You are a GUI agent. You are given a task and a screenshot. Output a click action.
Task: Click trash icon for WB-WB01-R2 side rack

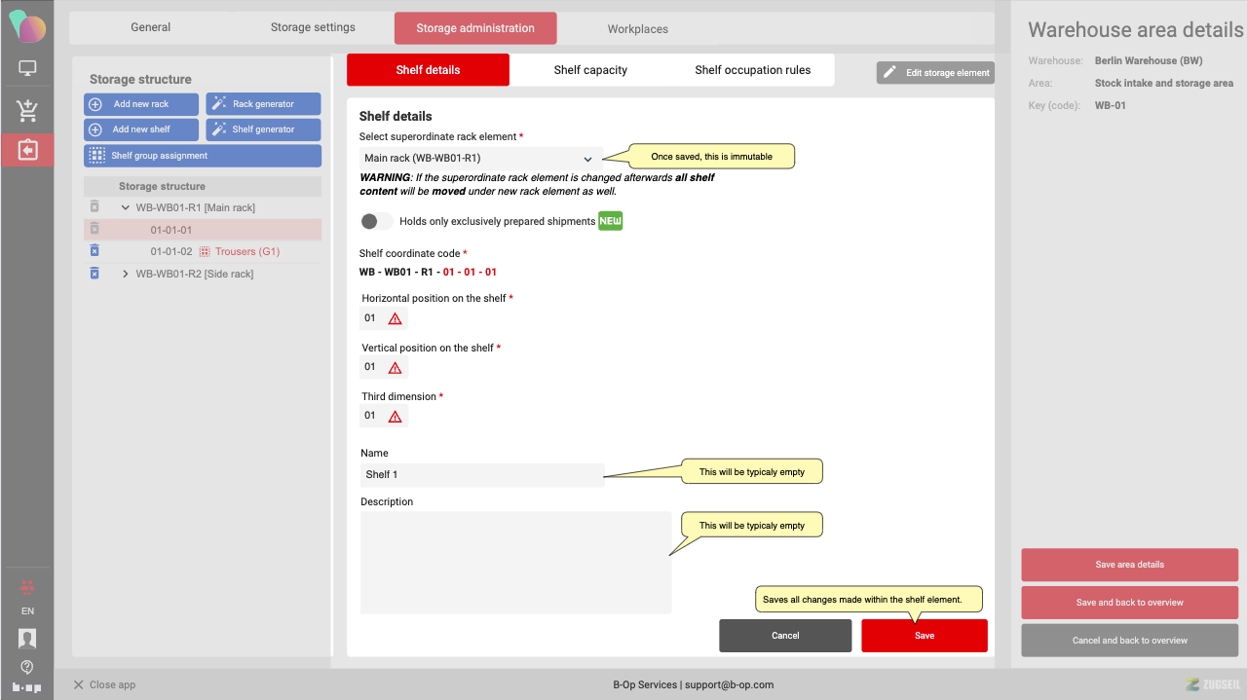(94, 274)
